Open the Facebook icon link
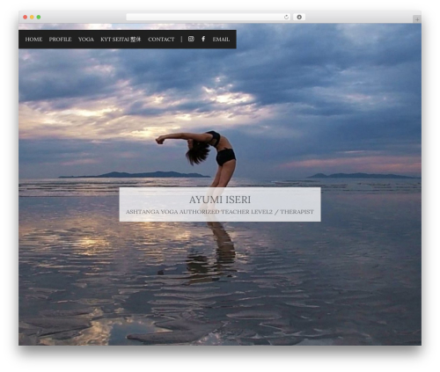 pyautogui.click(x=203, y=39)
